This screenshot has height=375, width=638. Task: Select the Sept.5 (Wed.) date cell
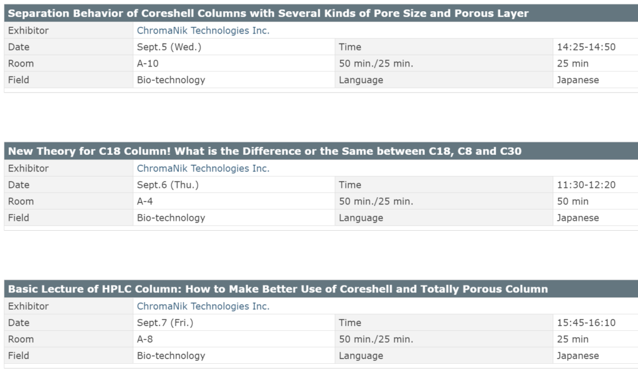pyautogui.click(x=169, y=47)
